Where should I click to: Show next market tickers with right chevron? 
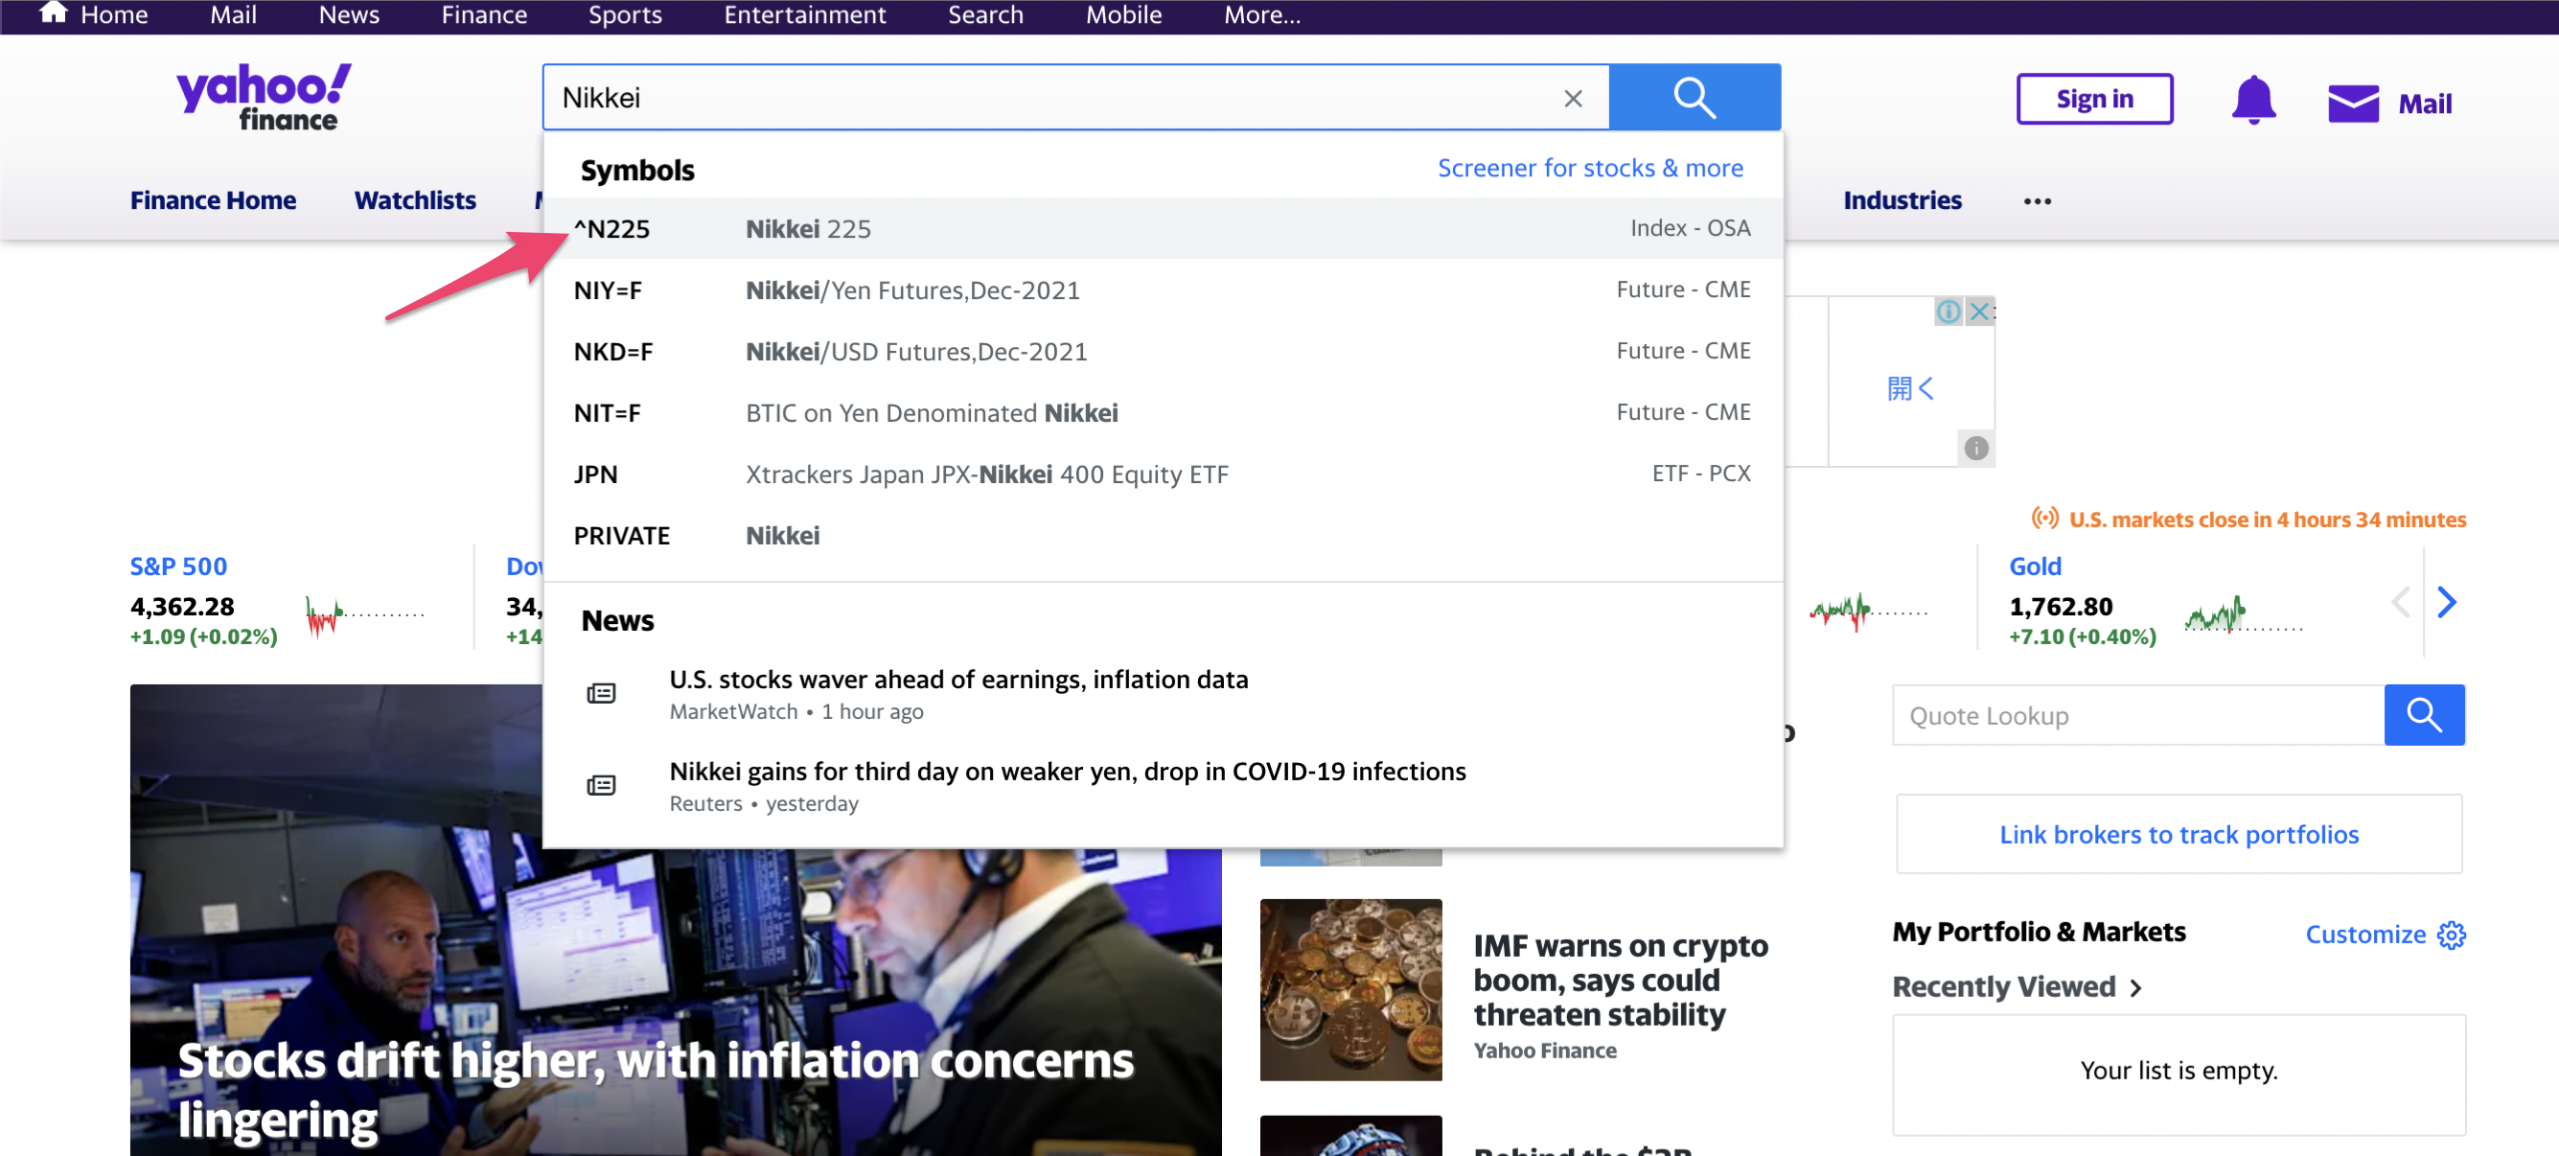pos(2446,601)
